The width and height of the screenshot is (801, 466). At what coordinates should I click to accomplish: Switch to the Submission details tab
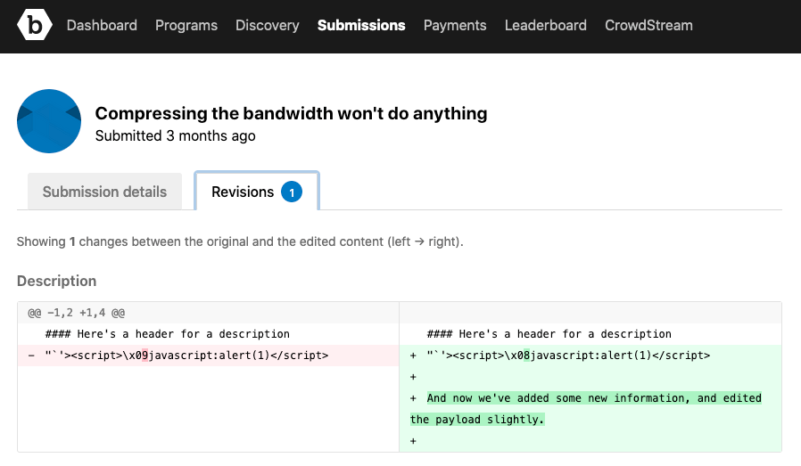[x=104, y=192]
